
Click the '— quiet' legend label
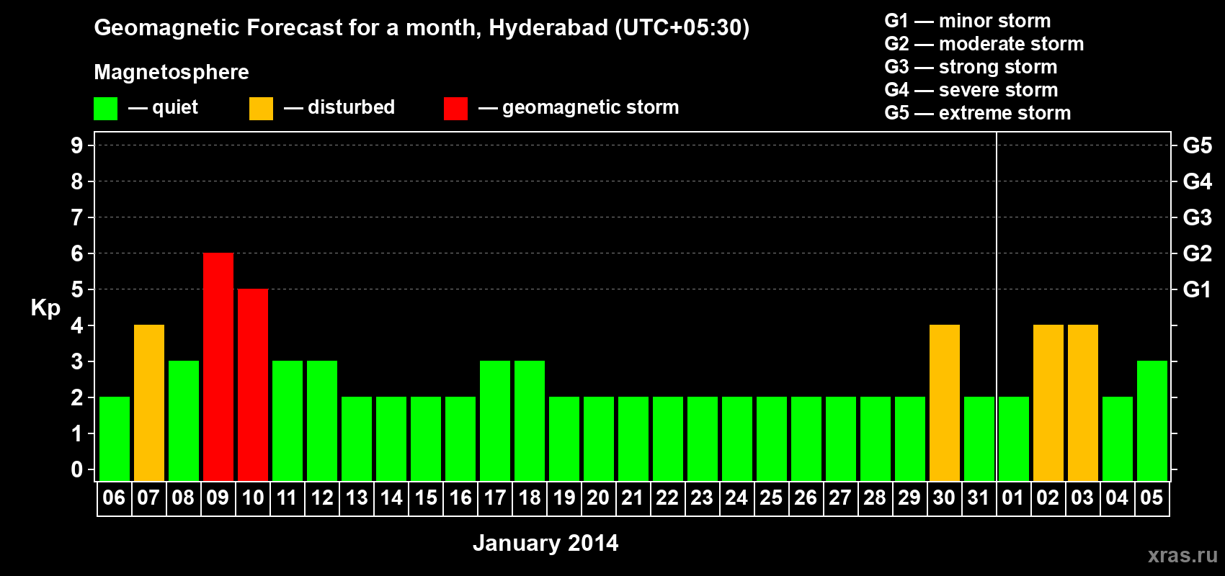(x=163, y=107)
